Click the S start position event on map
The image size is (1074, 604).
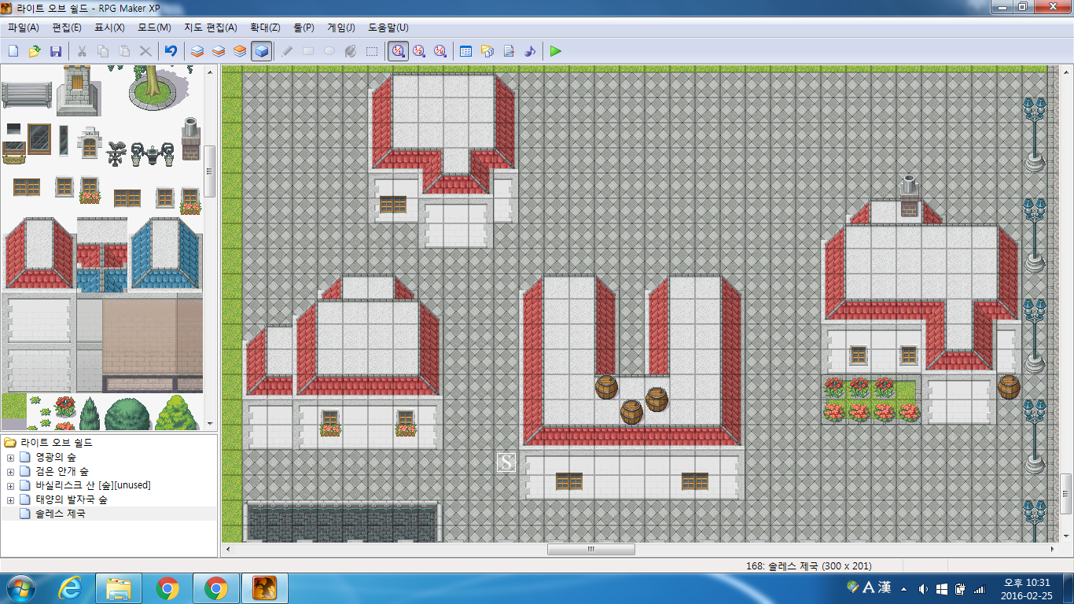(x=506, y=462)
